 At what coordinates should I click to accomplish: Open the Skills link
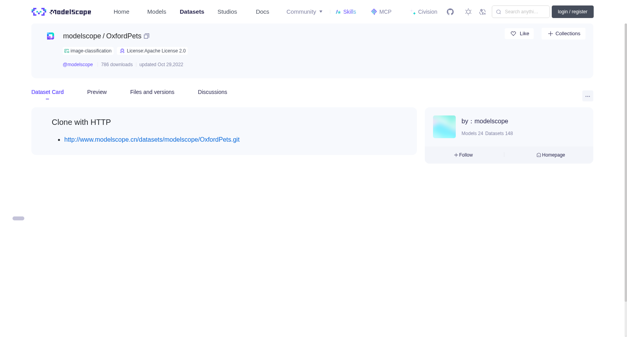(346, 12)
